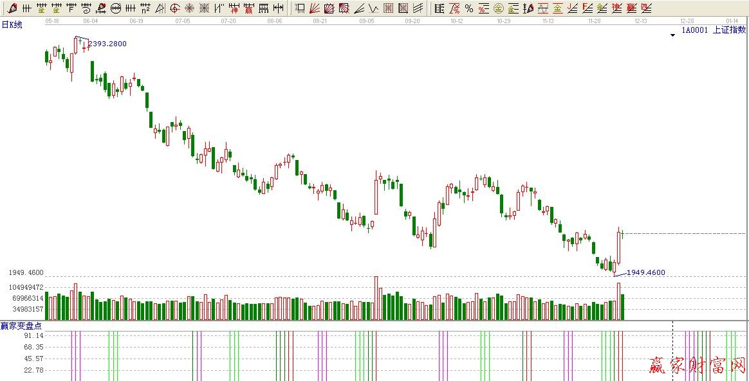Select the zigzag wave line tool

click(373, 8)
